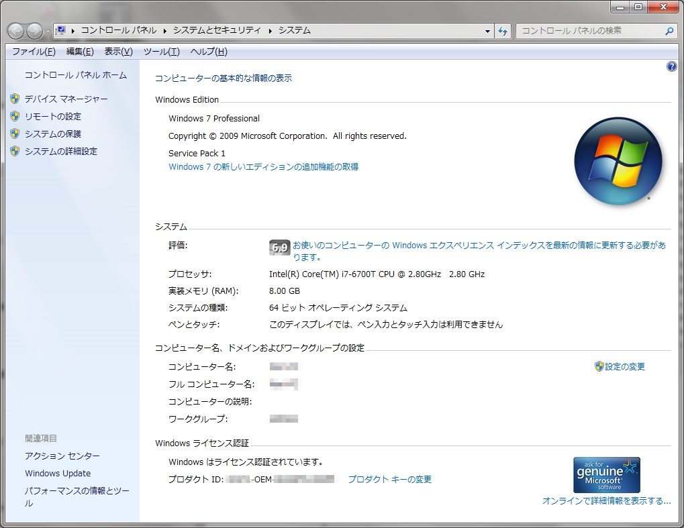
Task: Click プロダクト キーの変更 link
Action: click(x=389, y=480)
